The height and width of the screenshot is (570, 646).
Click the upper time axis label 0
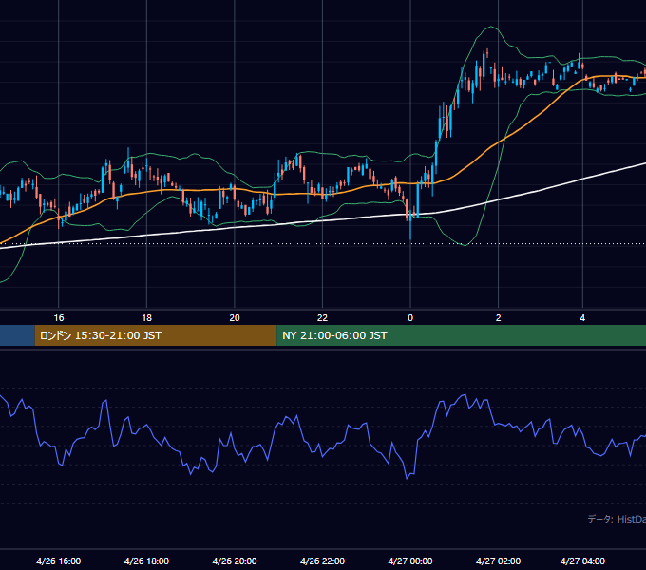[x=410, y=318]
